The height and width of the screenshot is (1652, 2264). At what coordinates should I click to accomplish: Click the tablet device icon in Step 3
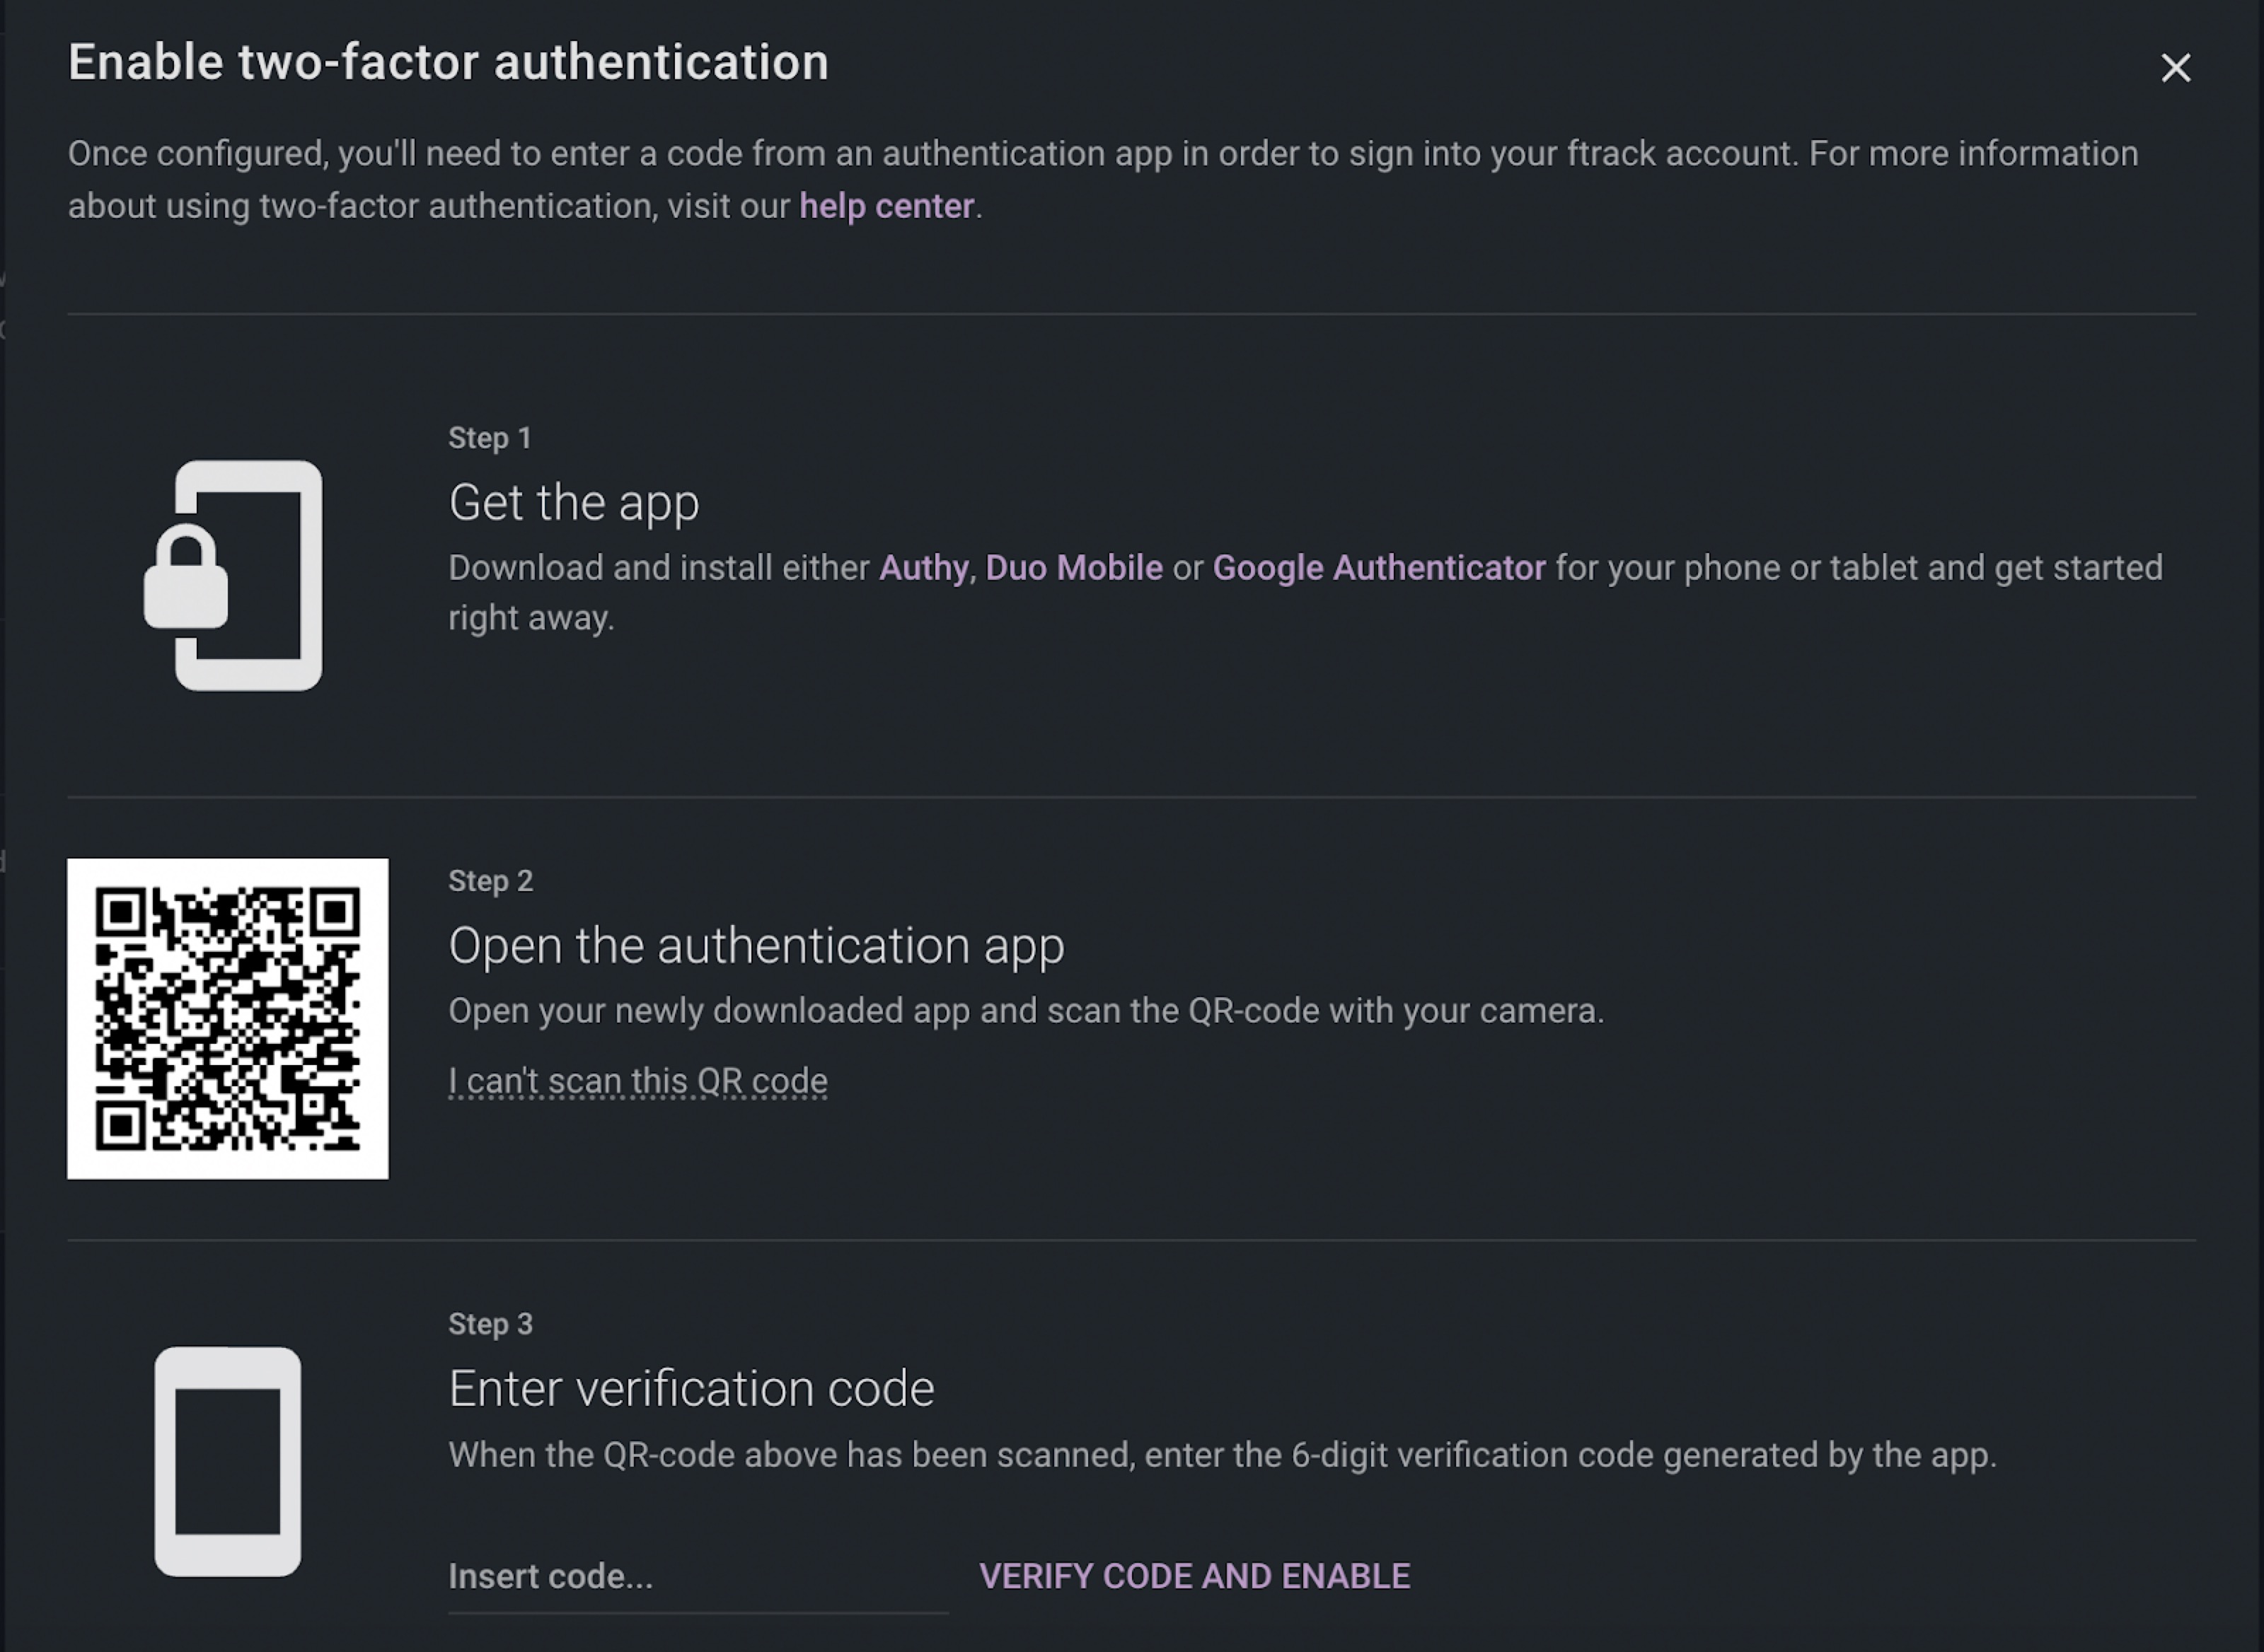[x=228, y=1461]
